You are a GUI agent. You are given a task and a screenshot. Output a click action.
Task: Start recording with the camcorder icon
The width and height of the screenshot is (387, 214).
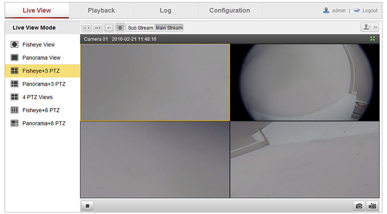coord(372,206)
